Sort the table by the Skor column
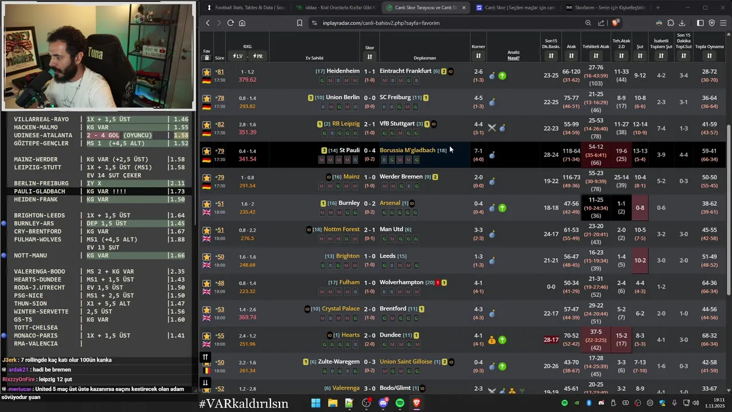This screenshot has height=412, width=732. coord(369,56)
